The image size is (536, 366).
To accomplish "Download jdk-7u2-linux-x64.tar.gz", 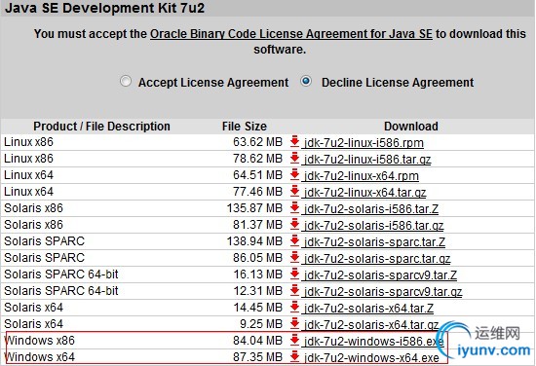I will click(365, 192).
